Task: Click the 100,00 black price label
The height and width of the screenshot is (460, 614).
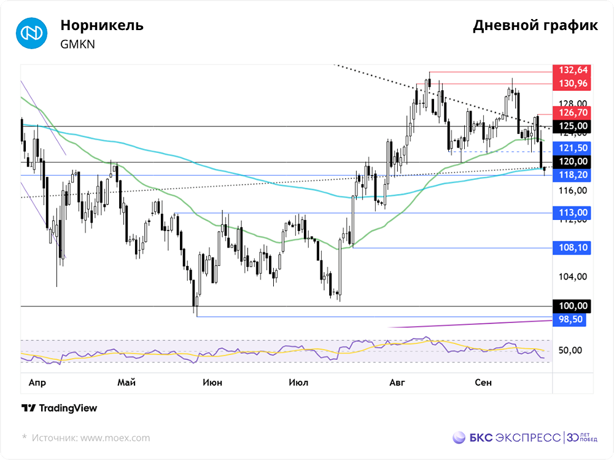Action: 572,306
